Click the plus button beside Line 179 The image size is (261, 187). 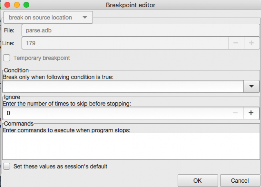coord(252,43)
